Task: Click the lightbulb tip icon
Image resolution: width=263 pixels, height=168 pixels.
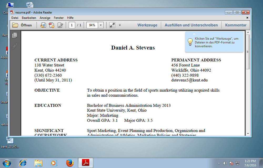Action: pyautogui.click(x=190, y=42)
